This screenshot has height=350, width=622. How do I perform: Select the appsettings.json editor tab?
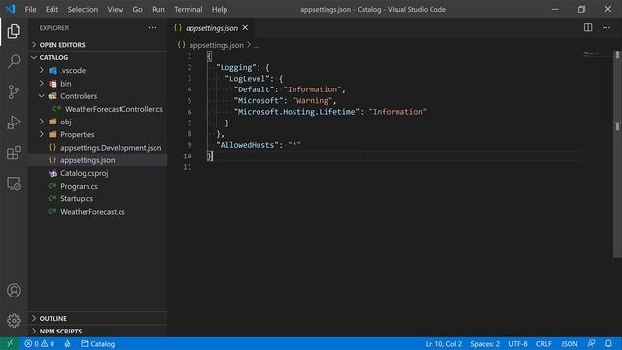[x=212, y=28]
